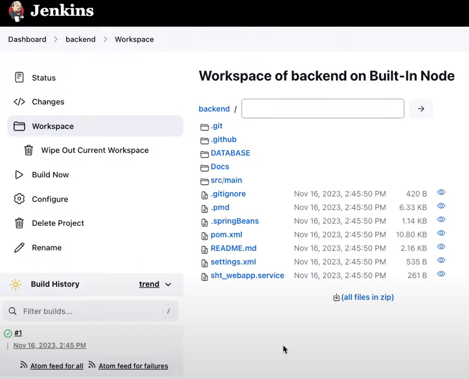
Task: Click the Delete Project trash icon
Action: [19, 223]
